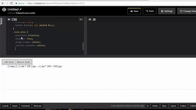
Task: Click the CodePen logo icon
Action: [4, 9]
